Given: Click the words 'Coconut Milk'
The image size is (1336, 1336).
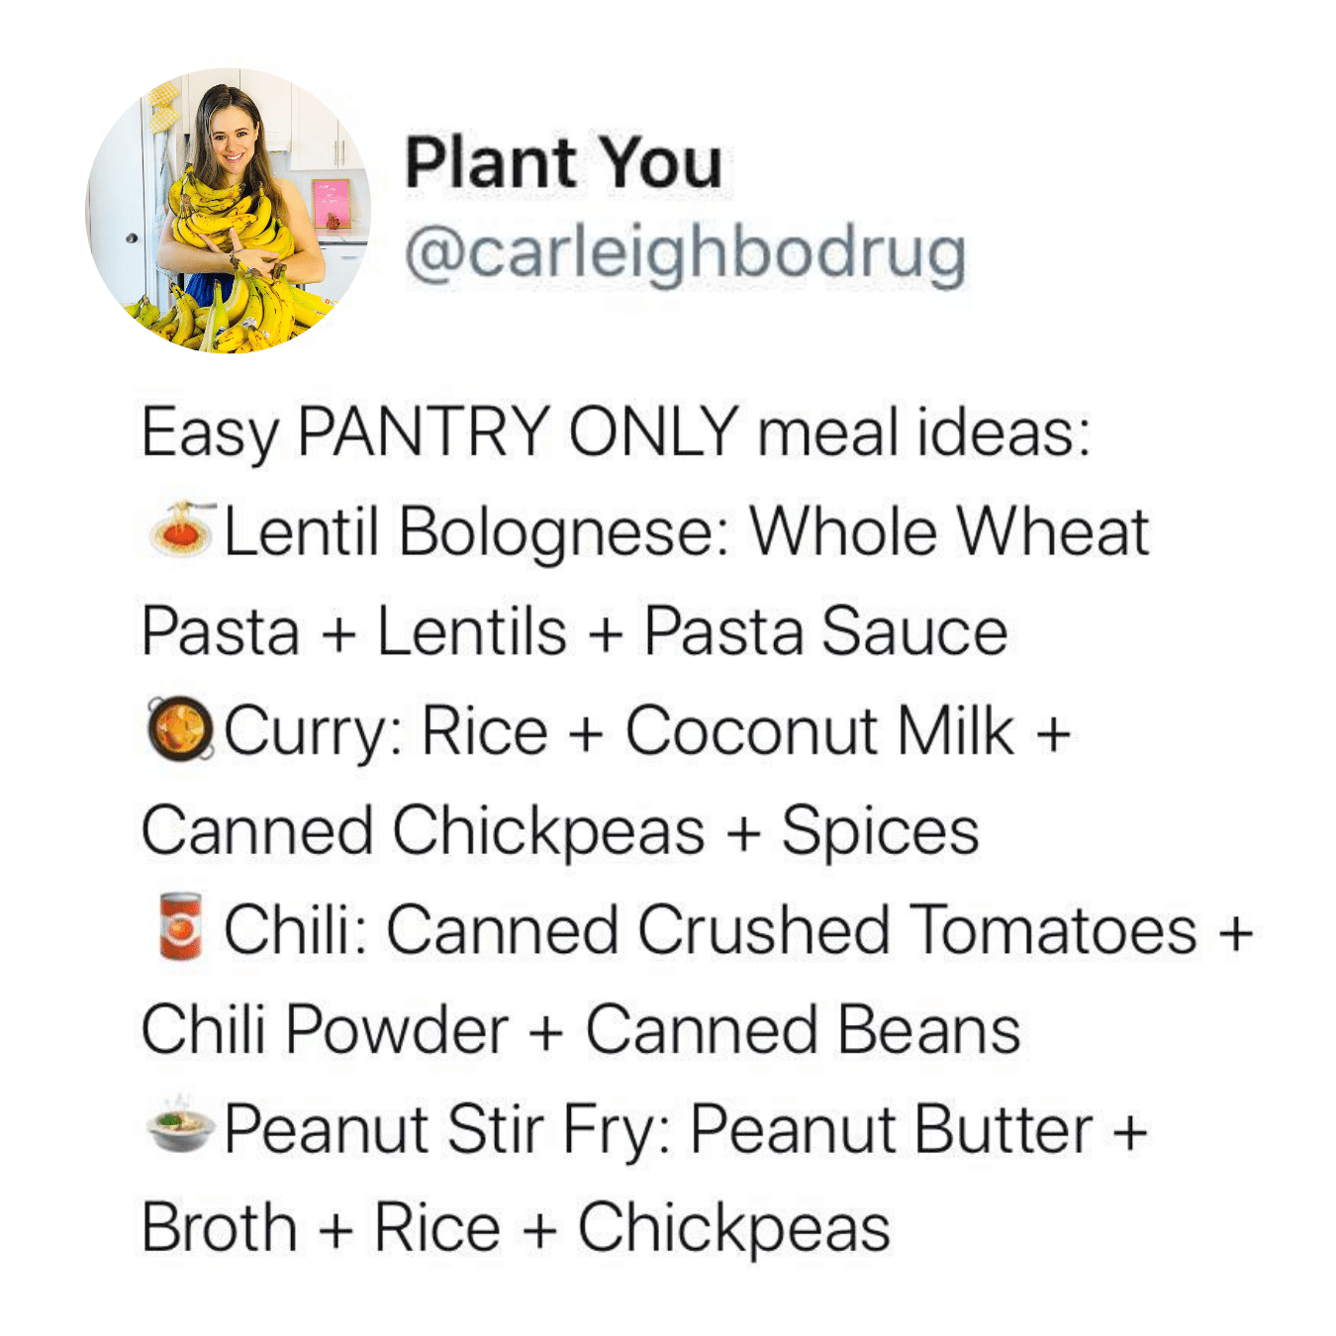Looking at the screenshot, I should click(819, 730).
